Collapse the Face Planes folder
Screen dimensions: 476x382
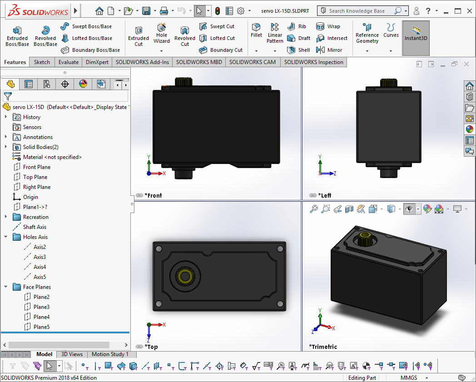(6, 287)
